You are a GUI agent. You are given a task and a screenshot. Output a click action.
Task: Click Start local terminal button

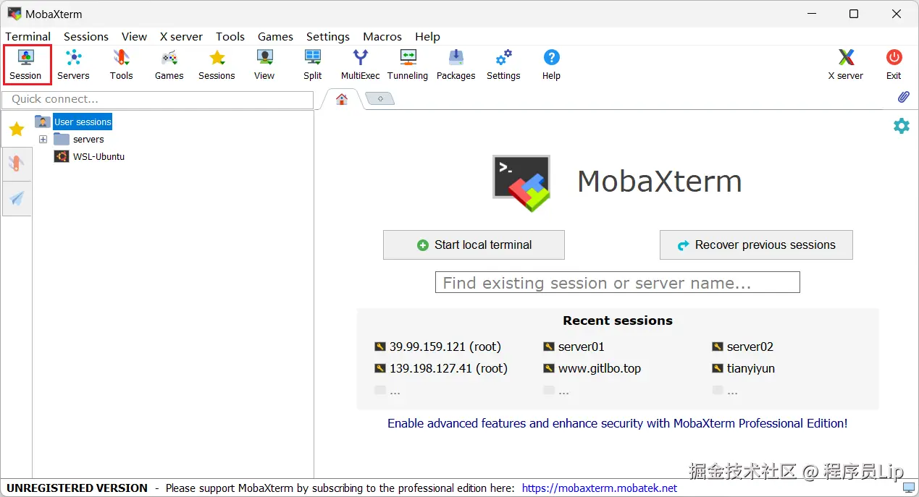click(474, 245)
